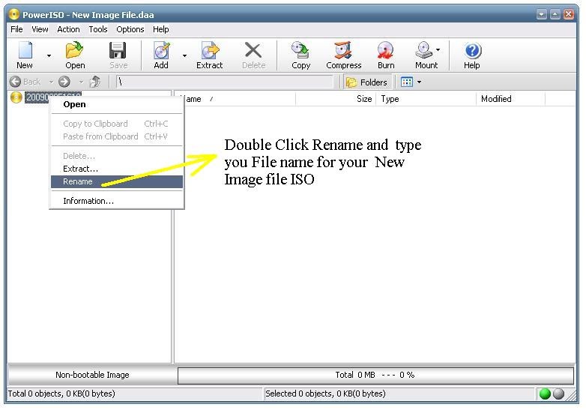Open the File menu
Image resolution: width=586 pixels, height=410 pixels.
[16, 29]
